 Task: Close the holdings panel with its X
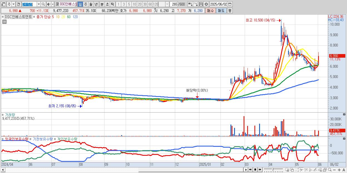click(344, 138)
